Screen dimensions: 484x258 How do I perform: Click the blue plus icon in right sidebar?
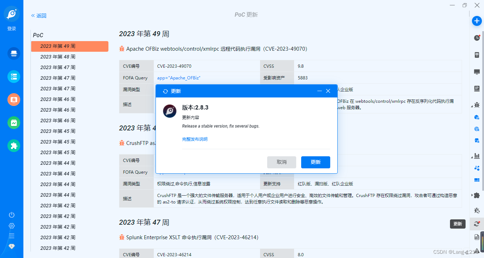click(477, 21)
